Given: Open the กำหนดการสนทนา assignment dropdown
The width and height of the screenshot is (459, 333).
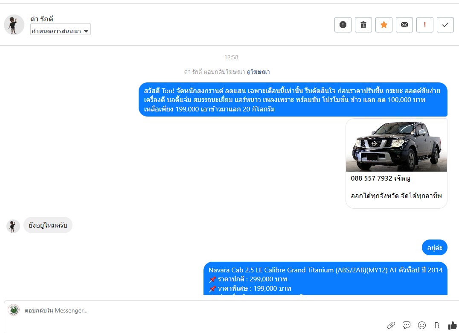Looking at the screenshot, I should click(60, 29).
